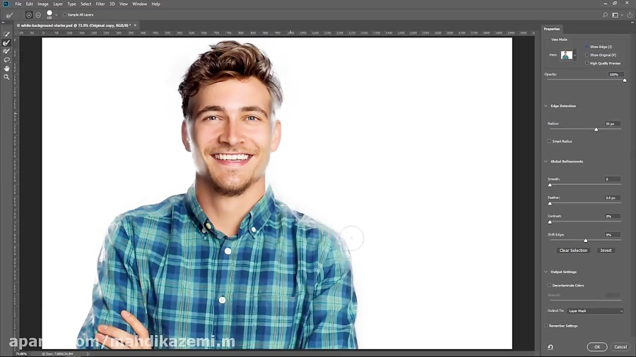Click the add-to-selection plus icon
636x357 pixels.
[x=29, y=15]
